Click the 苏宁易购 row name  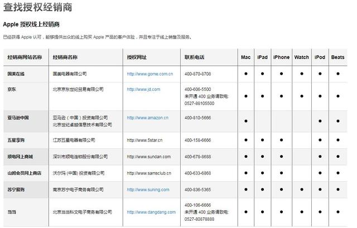click(16, 190)
